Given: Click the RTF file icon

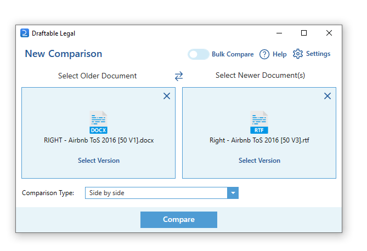Looking at the screenshot, I should (259, 122).
